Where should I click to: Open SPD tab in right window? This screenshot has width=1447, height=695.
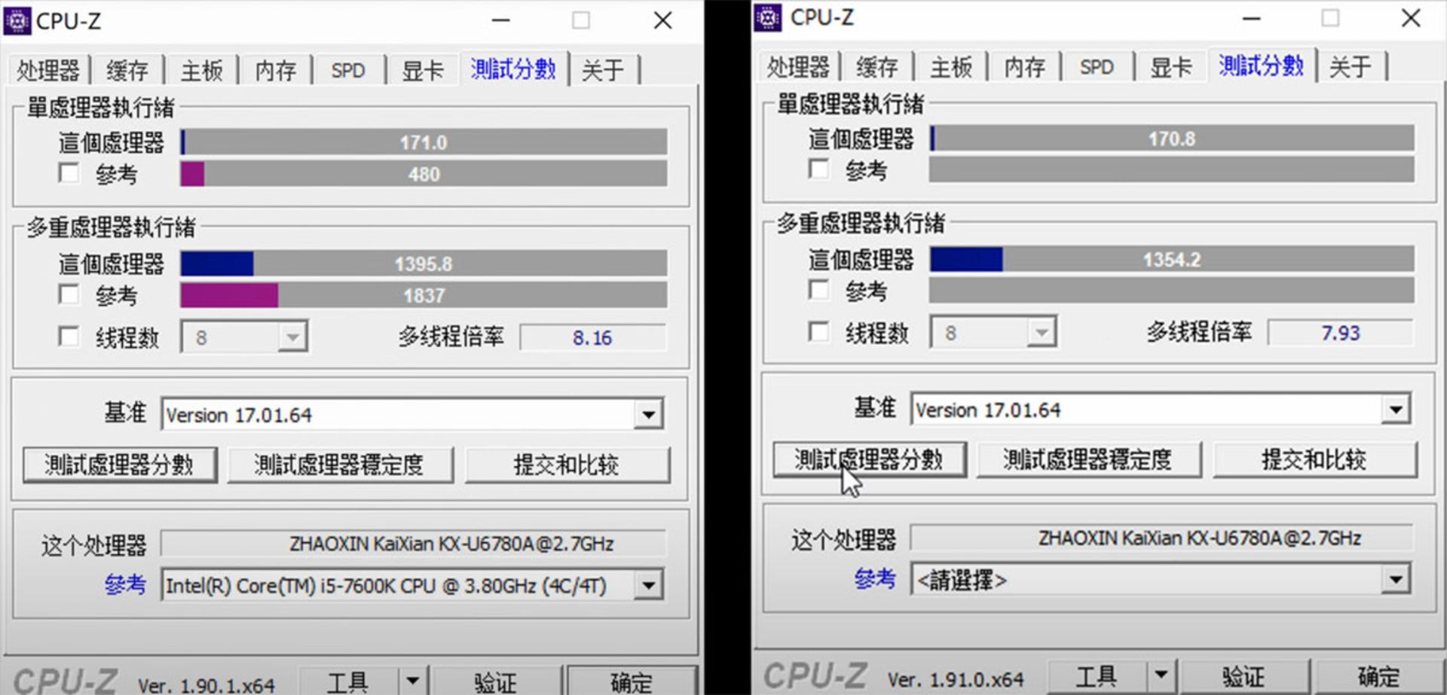click(x=1097, y=66)
